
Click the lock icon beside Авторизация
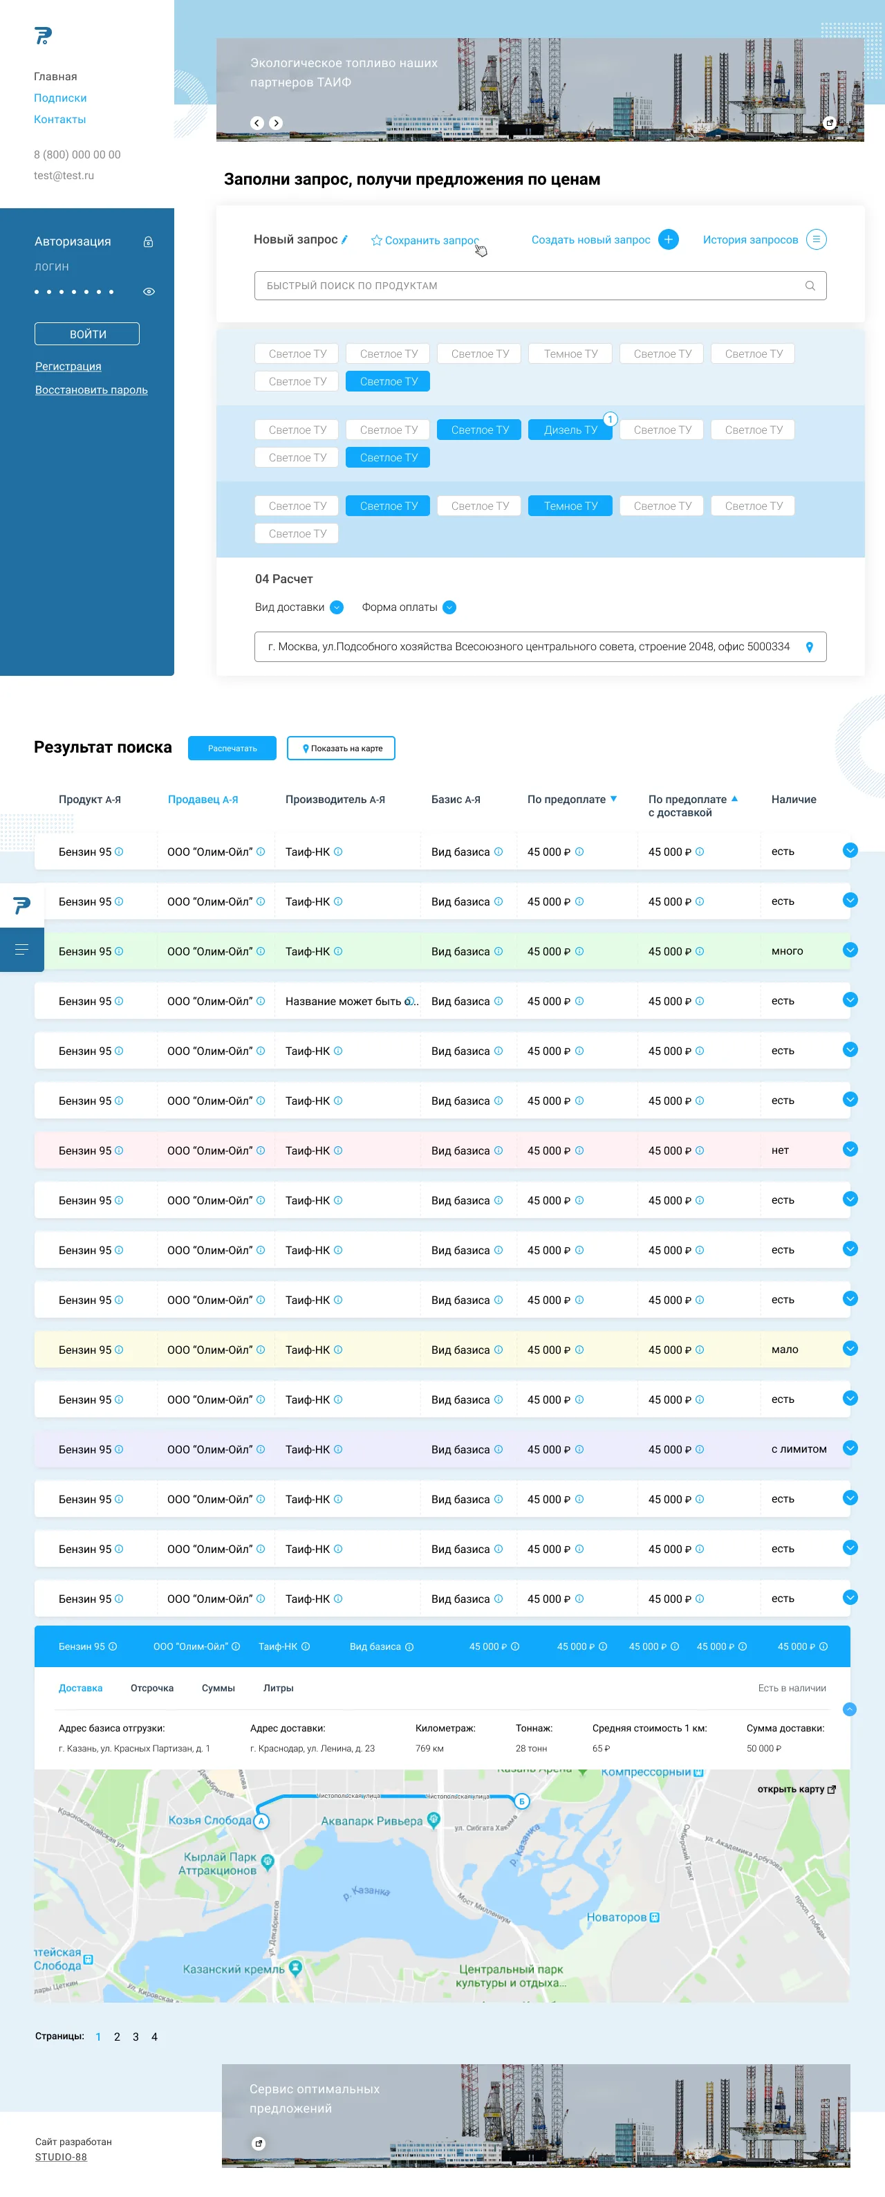pyautogui.click(x=149, y=242)
